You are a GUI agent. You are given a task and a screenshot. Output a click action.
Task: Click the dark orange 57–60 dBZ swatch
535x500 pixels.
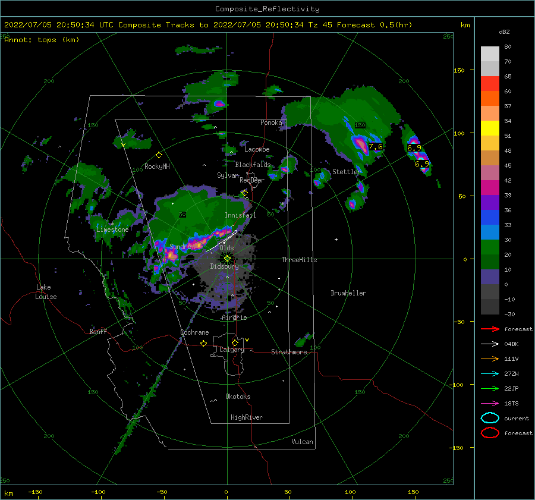[490, 98]
